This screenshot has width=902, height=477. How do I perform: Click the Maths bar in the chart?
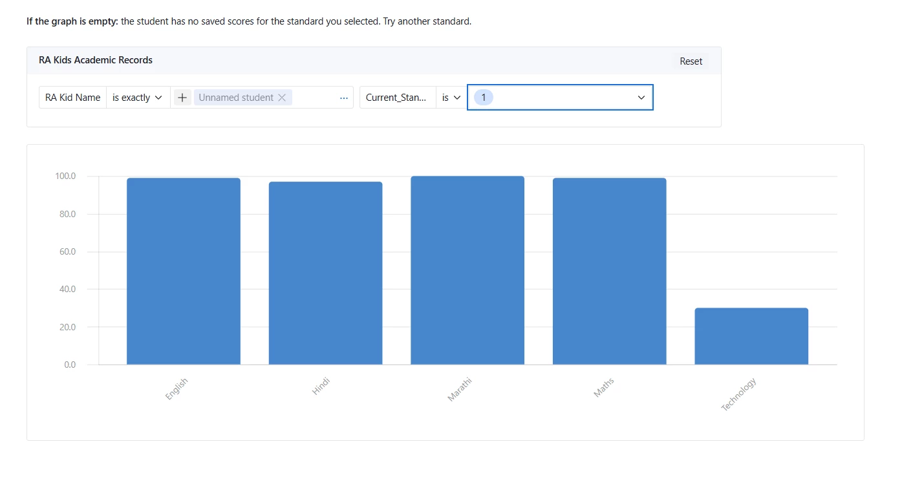pyautogui.click(x=609, y=271)
